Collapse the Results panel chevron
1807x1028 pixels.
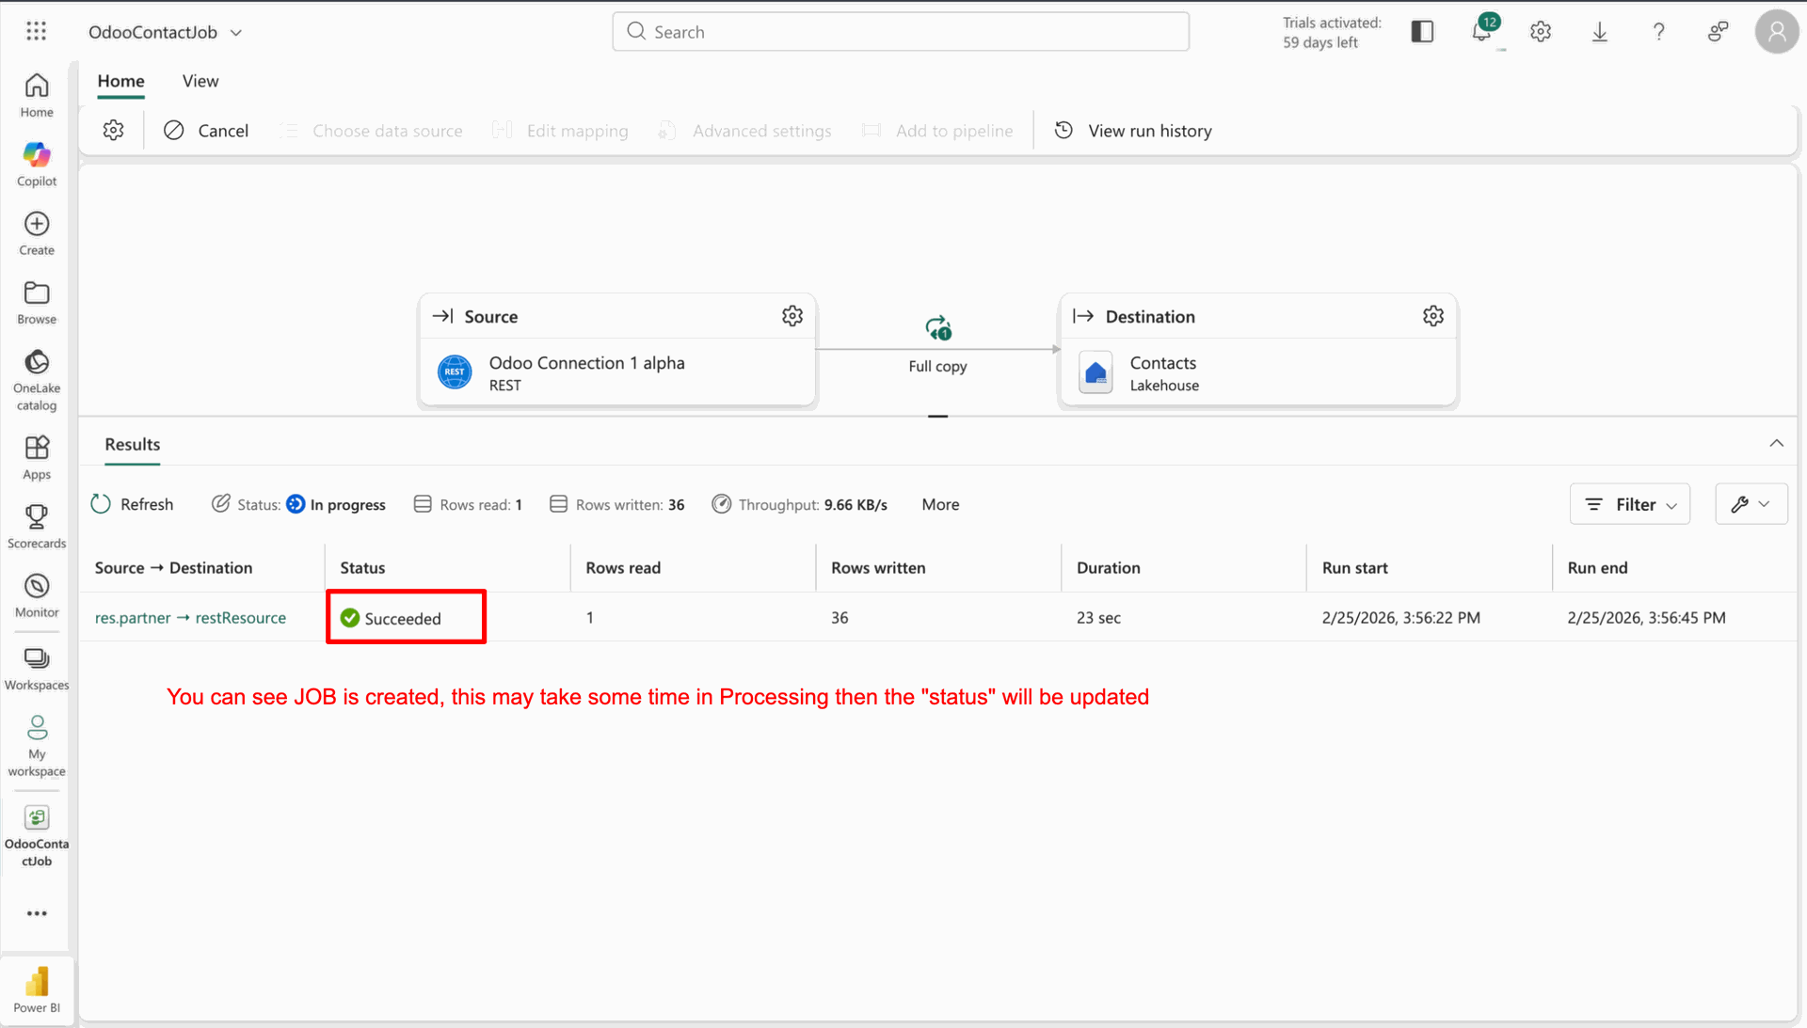[1776, 443]
